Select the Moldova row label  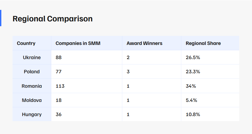point(32,100)
